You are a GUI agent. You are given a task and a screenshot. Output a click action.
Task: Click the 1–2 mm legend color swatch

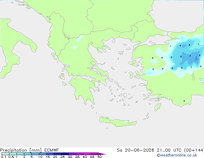tap(20, 154)
